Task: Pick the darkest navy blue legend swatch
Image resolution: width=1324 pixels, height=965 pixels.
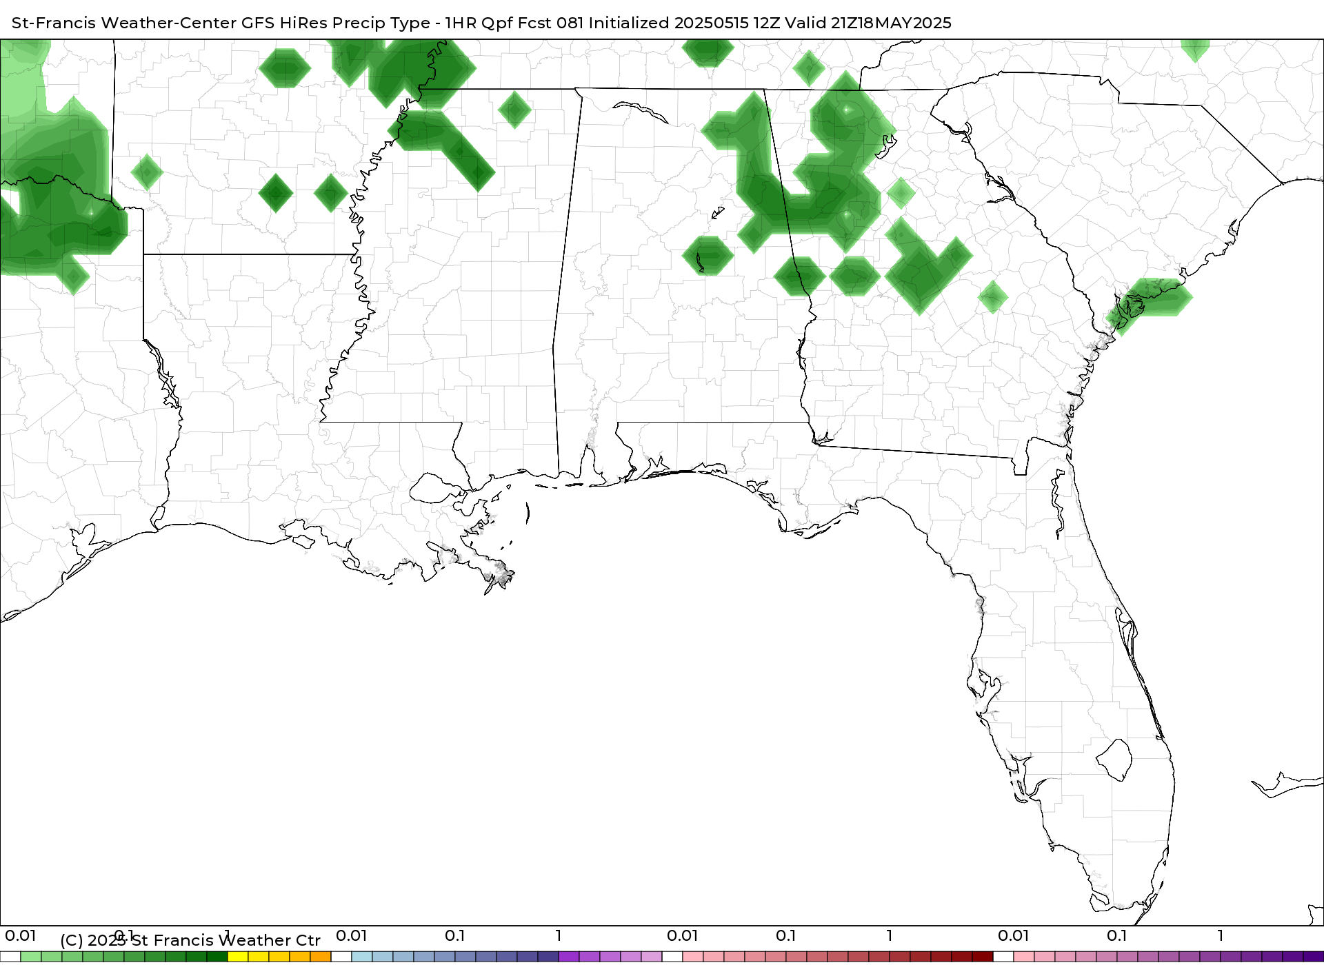Action: point(548,957)
